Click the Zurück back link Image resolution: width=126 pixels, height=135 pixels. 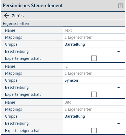tap(18, 16)
